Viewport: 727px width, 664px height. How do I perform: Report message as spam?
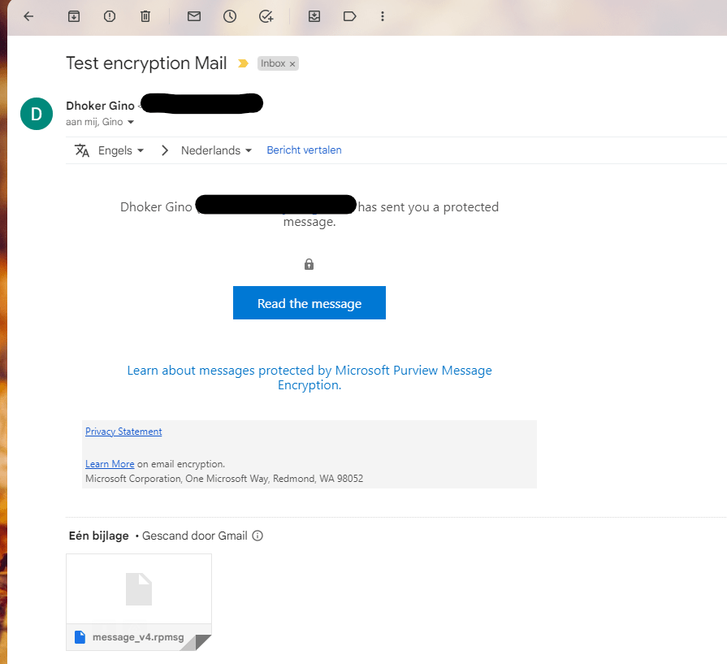pos(110,16)
